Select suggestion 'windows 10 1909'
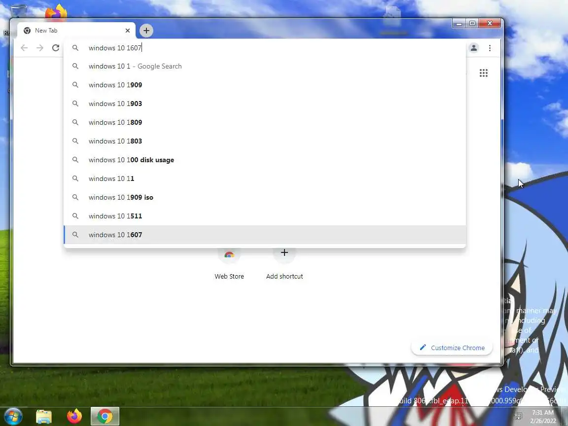 (264, 85)
